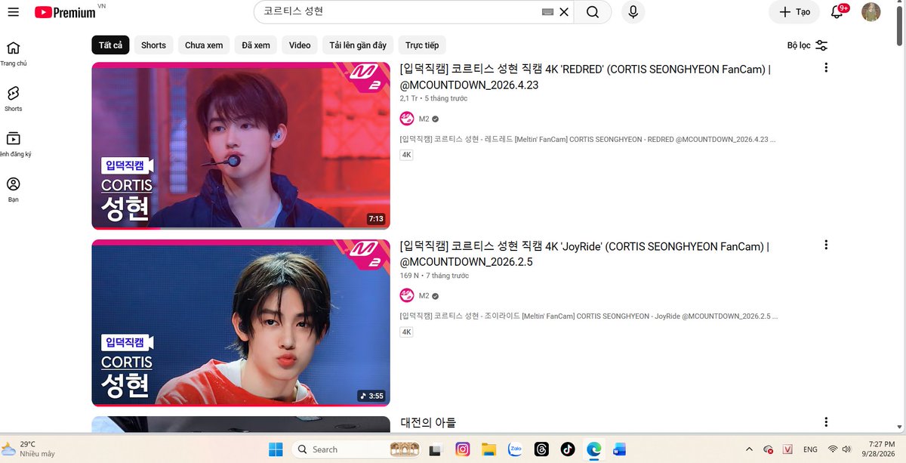Open Microsoft Word from the taskbar
Screen dimensions: 906x463
[x=620, y=449]
